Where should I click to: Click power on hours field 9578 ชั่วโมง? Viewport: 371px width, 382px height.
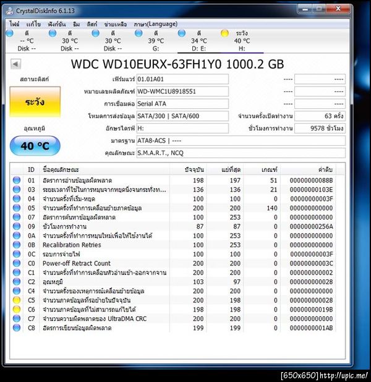320,128
